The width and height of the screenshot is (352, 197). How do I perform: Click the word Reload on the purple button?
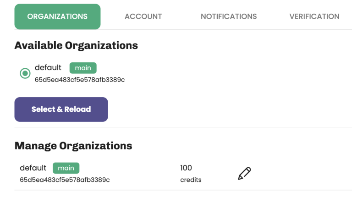[77, 109]
